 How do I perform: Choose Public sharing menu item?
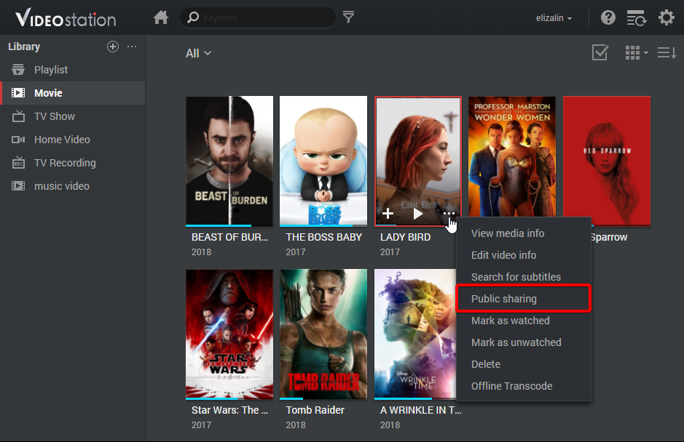524,299
